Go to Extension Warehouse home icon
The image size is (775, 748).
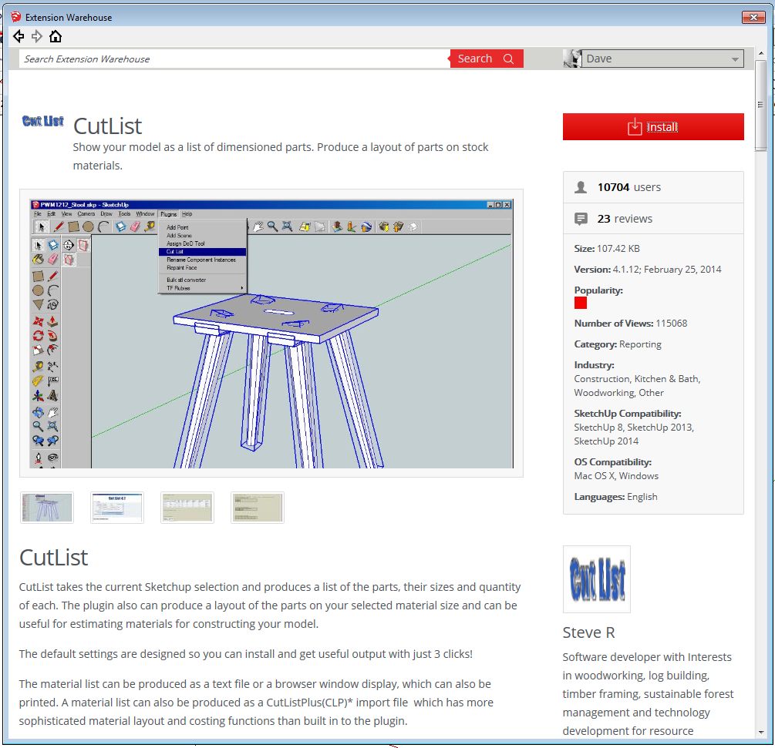coord(56,36)
